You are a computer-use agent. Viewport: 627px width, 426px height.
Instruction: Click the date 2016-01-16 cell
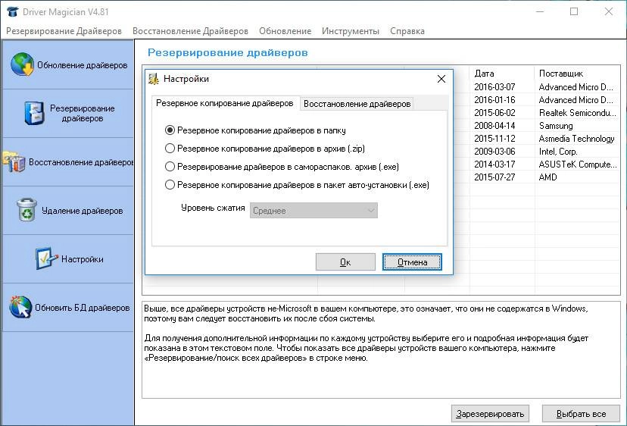494,100
